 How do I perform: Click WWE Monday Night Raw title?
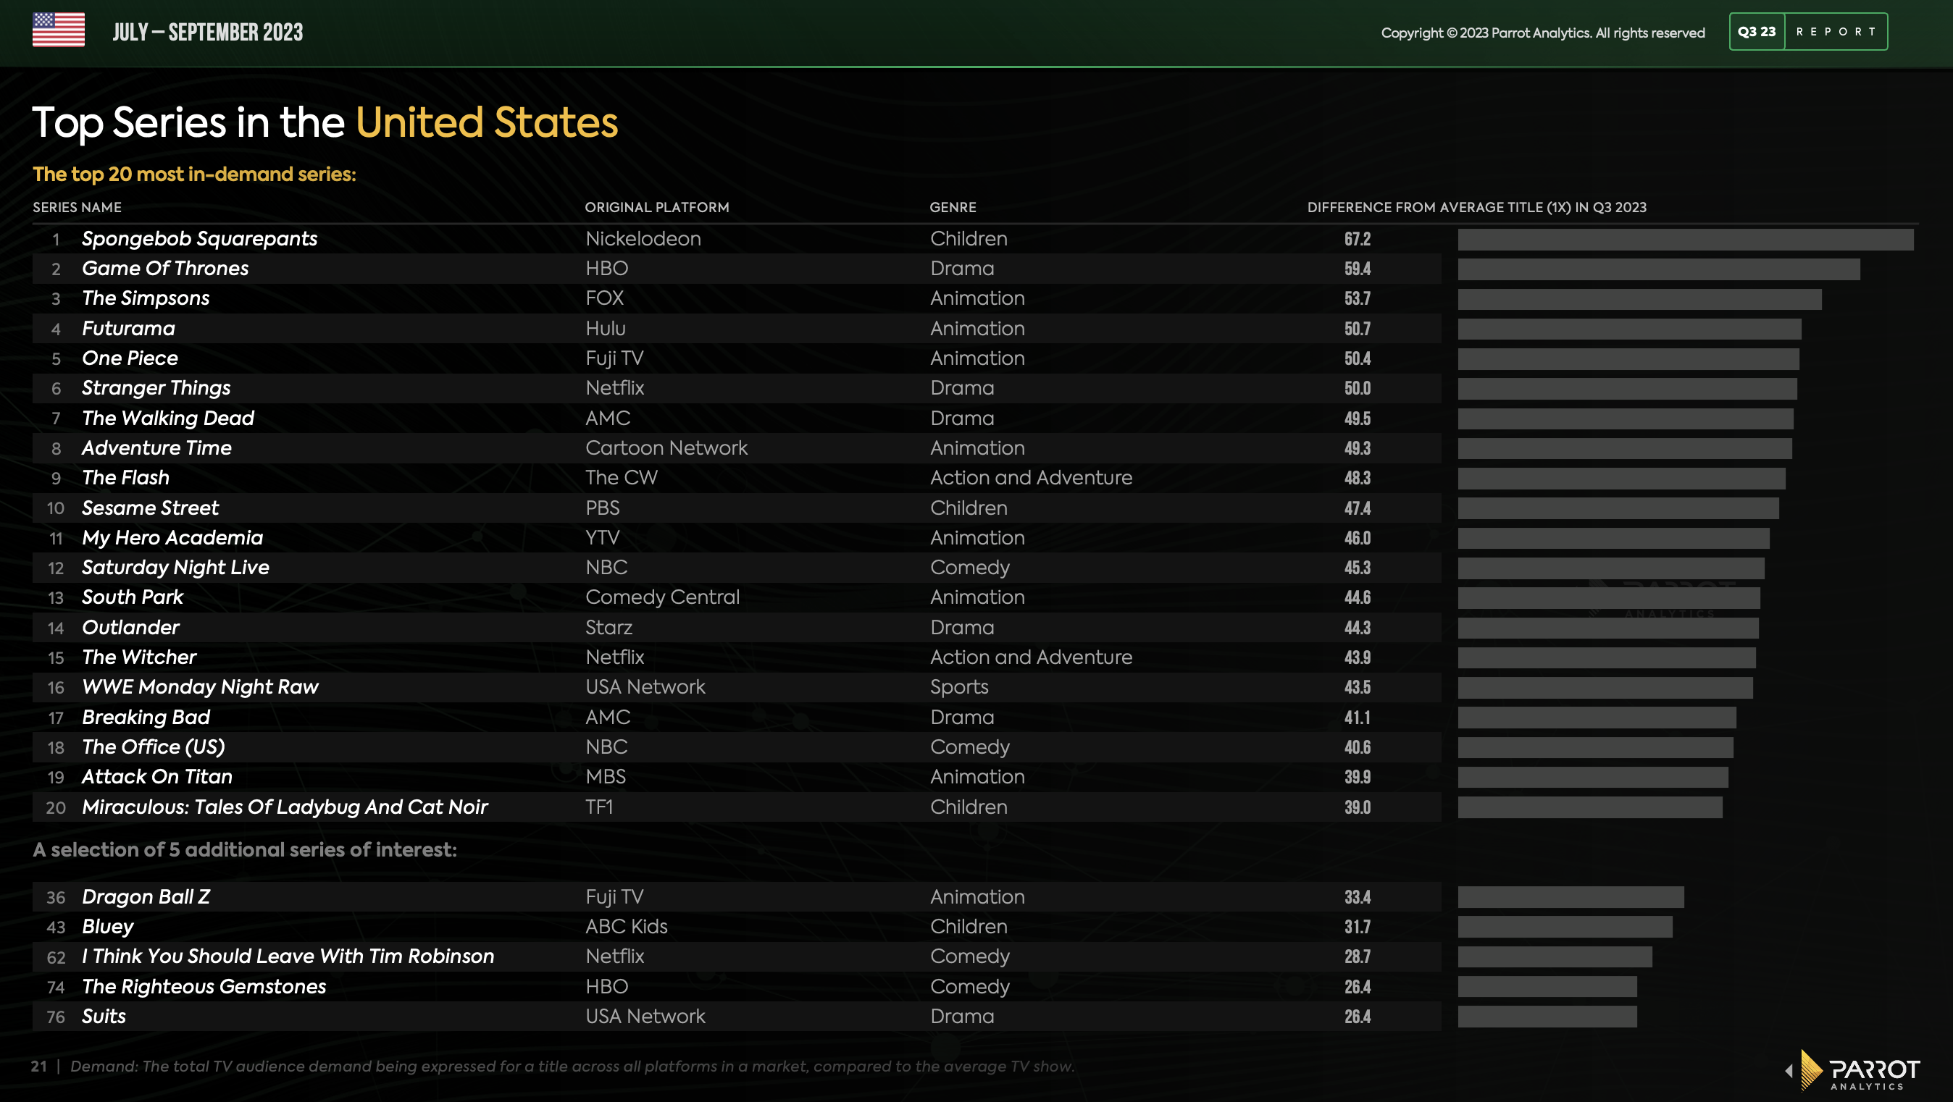[200, 687]
